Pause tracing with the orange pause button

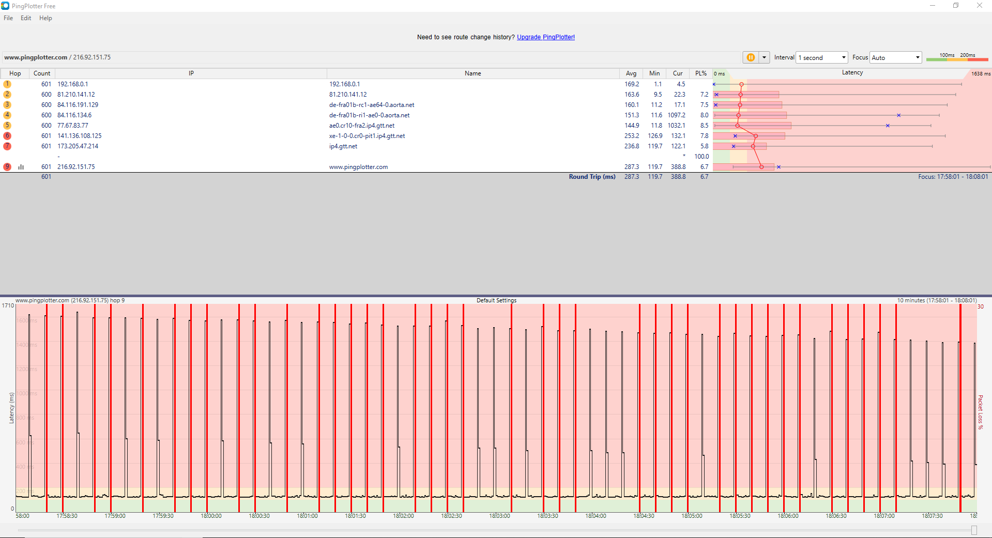click(x=751, y=57)
